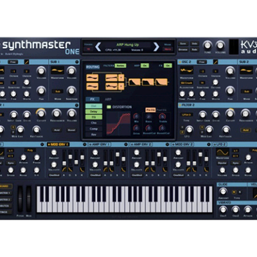Switch to the ARP tab
This screenshot has height=257, width=257.
108,99
